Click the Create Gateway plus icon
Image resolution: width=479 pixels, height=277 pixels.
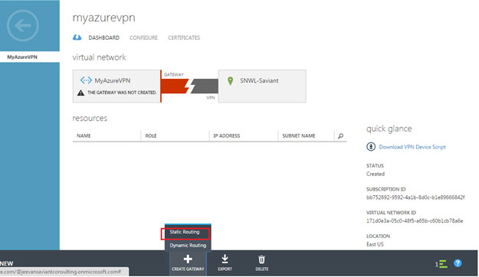click(x=188, y=259)
